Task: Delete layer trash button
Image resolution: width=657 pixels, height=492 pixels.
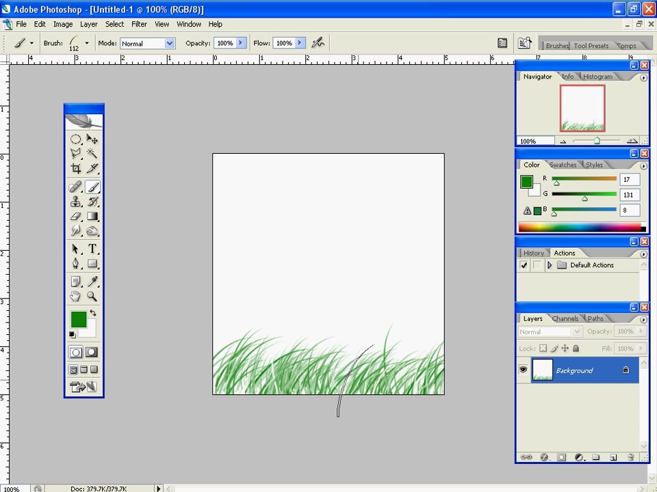Action: point(630,457)
